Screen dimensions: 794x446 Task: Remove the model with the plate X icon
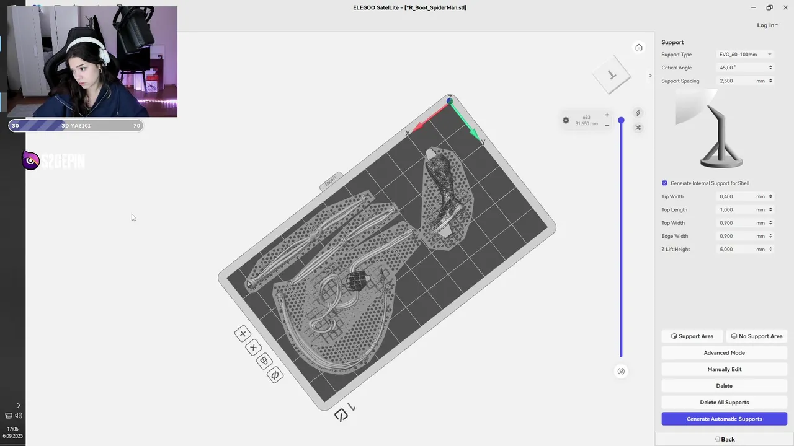click(253, 348)
